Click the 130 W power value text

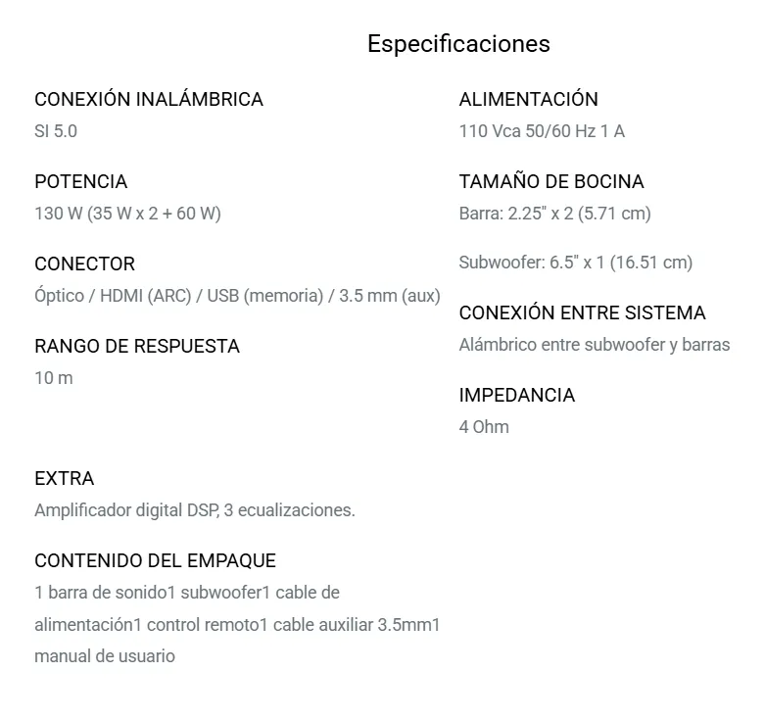click(127, 214)
